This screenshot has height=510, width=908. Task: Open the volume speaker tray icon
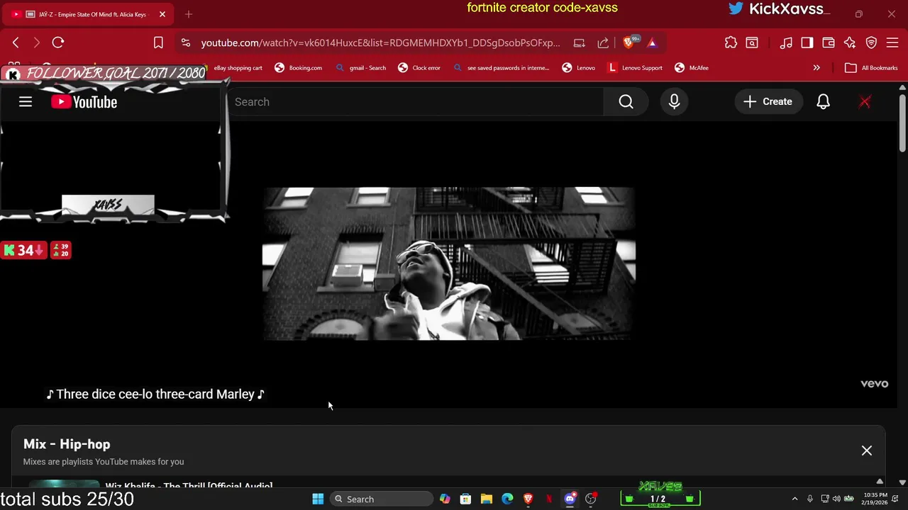[x=836, y=499]
